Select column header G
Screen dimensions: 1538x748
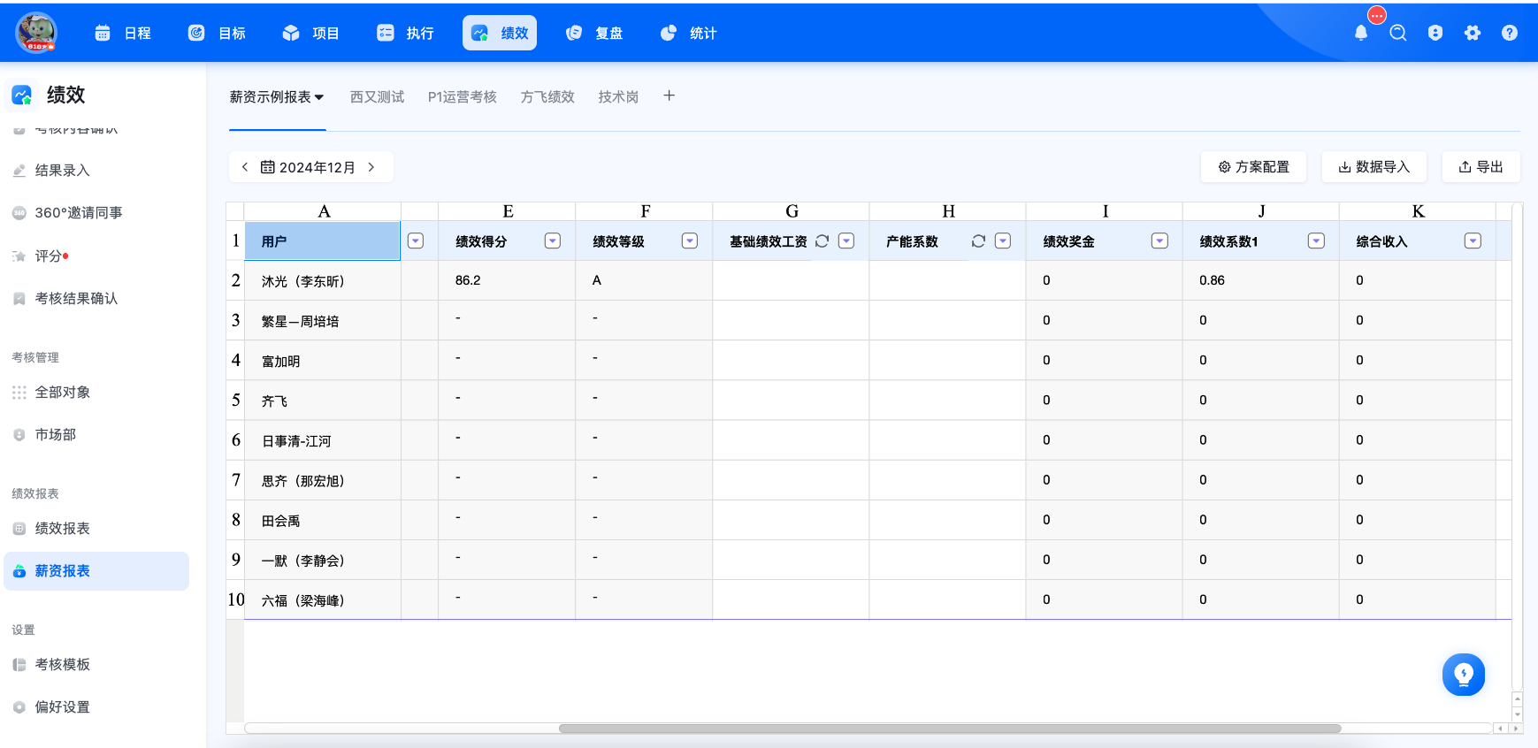coord(792,211)
